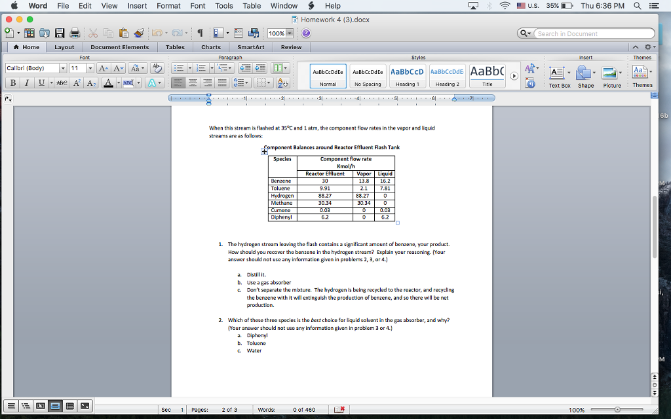
Task: Toggle bold formatting
Action: [12, 82]
